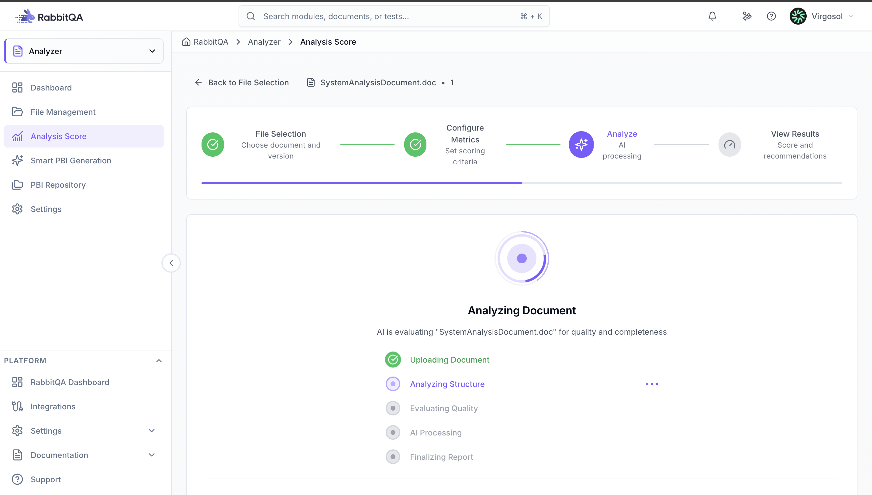Open Dashboard in the sidebar
The width and height of the screenshot is (872, 495).
pyautogui.click(x=84, y=87)
